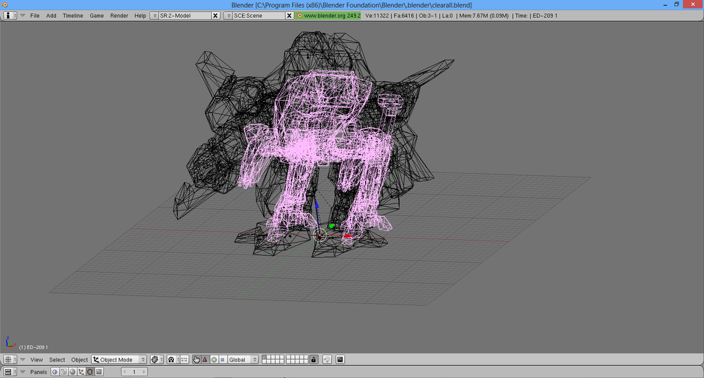Switch to the Object context icon

tap(81, 372)
